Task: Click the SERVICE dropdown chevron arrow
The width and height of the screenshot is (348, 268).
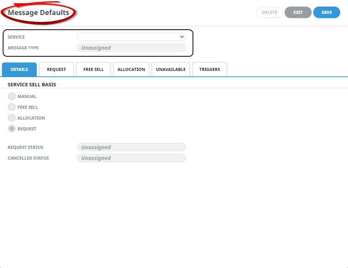Action: 182,37
